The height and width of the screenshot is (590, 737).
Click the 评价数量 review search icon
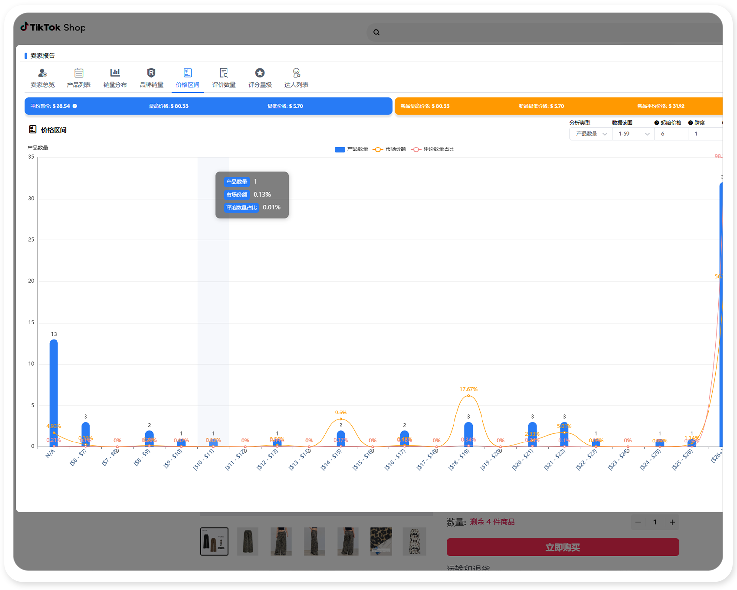224,73
